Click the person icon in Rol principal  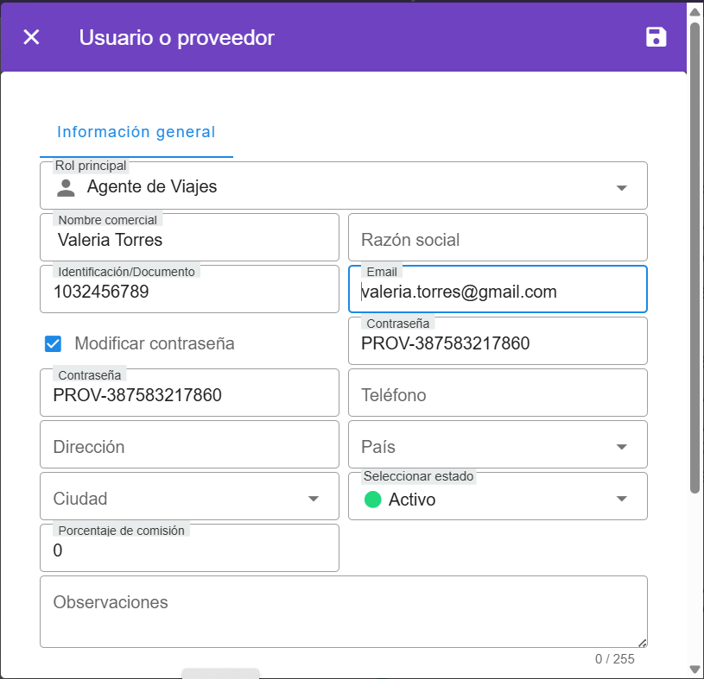(x=66, y=187)
